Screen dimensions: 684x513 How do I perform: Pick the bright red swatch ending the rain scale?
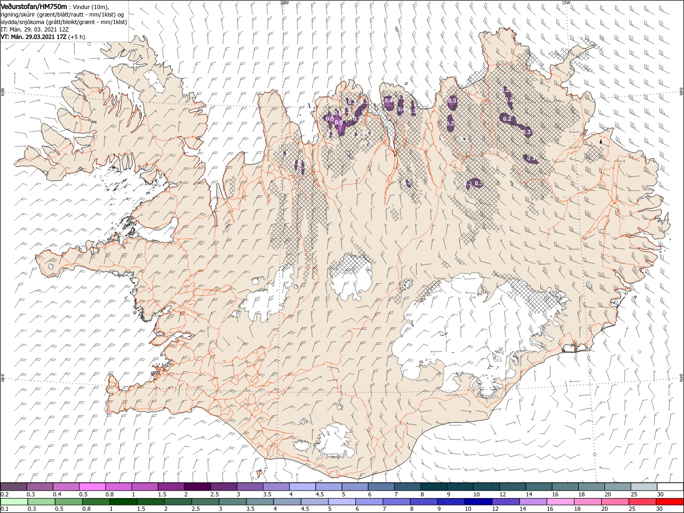tap(670, 502)
